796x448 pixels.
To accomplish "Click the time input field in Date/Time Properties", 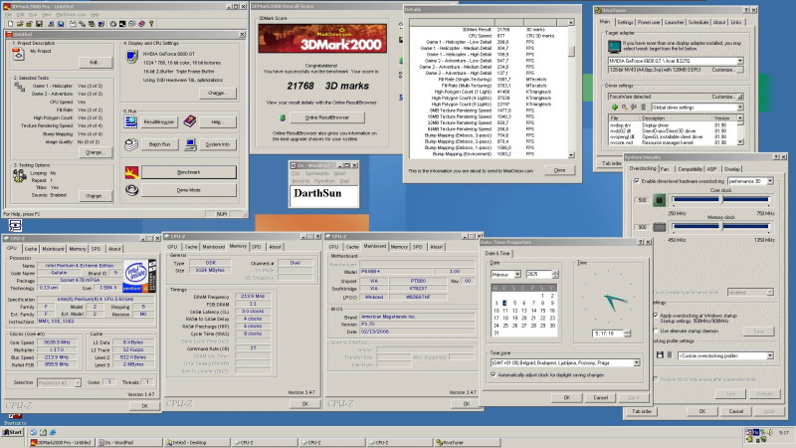I will point(607,334).
